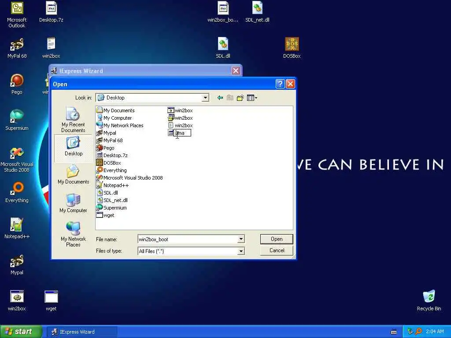The image size is (451, 338).
Task: Click the file rename edit box containing 'ma'
Action: coord(182,133)
